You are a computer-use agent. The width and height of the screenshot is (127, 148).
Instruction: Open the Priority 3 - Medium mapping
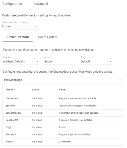click(x=63, y=142)
